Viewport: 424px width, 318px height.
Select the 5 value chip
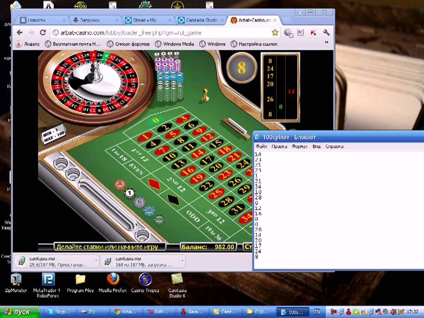tap(140, 202)
